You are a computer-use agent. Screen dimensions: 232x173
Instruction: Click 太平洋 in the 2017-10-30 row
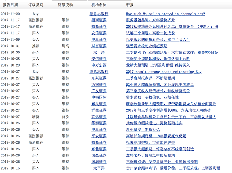[x=99, y=52]
